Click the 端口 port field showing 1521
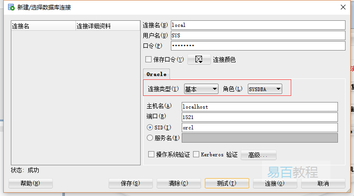Image resolution: width=354 pixels, height=196 pixels. 260,117
